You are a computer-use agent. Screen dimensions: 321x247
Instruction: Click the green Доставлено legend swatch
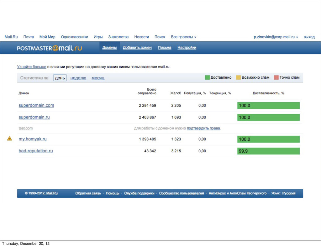point(207,77)
